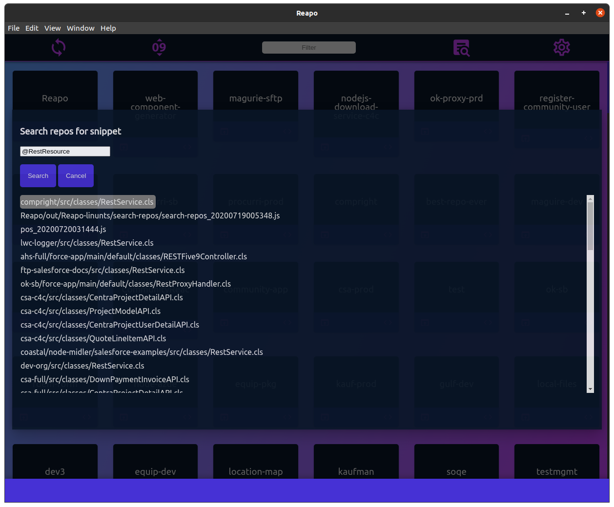Select csa-c4c CentraProjectDetailAPI.cls result
Viewport: 614px width, 507px height.
coord(102,297)
